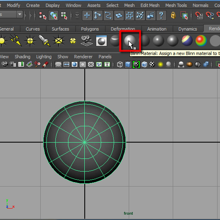Assign an Anisotropic material from the shelf
Image resolution: width=220 pixels, height=220 pixels.
[x=115, y=41]
